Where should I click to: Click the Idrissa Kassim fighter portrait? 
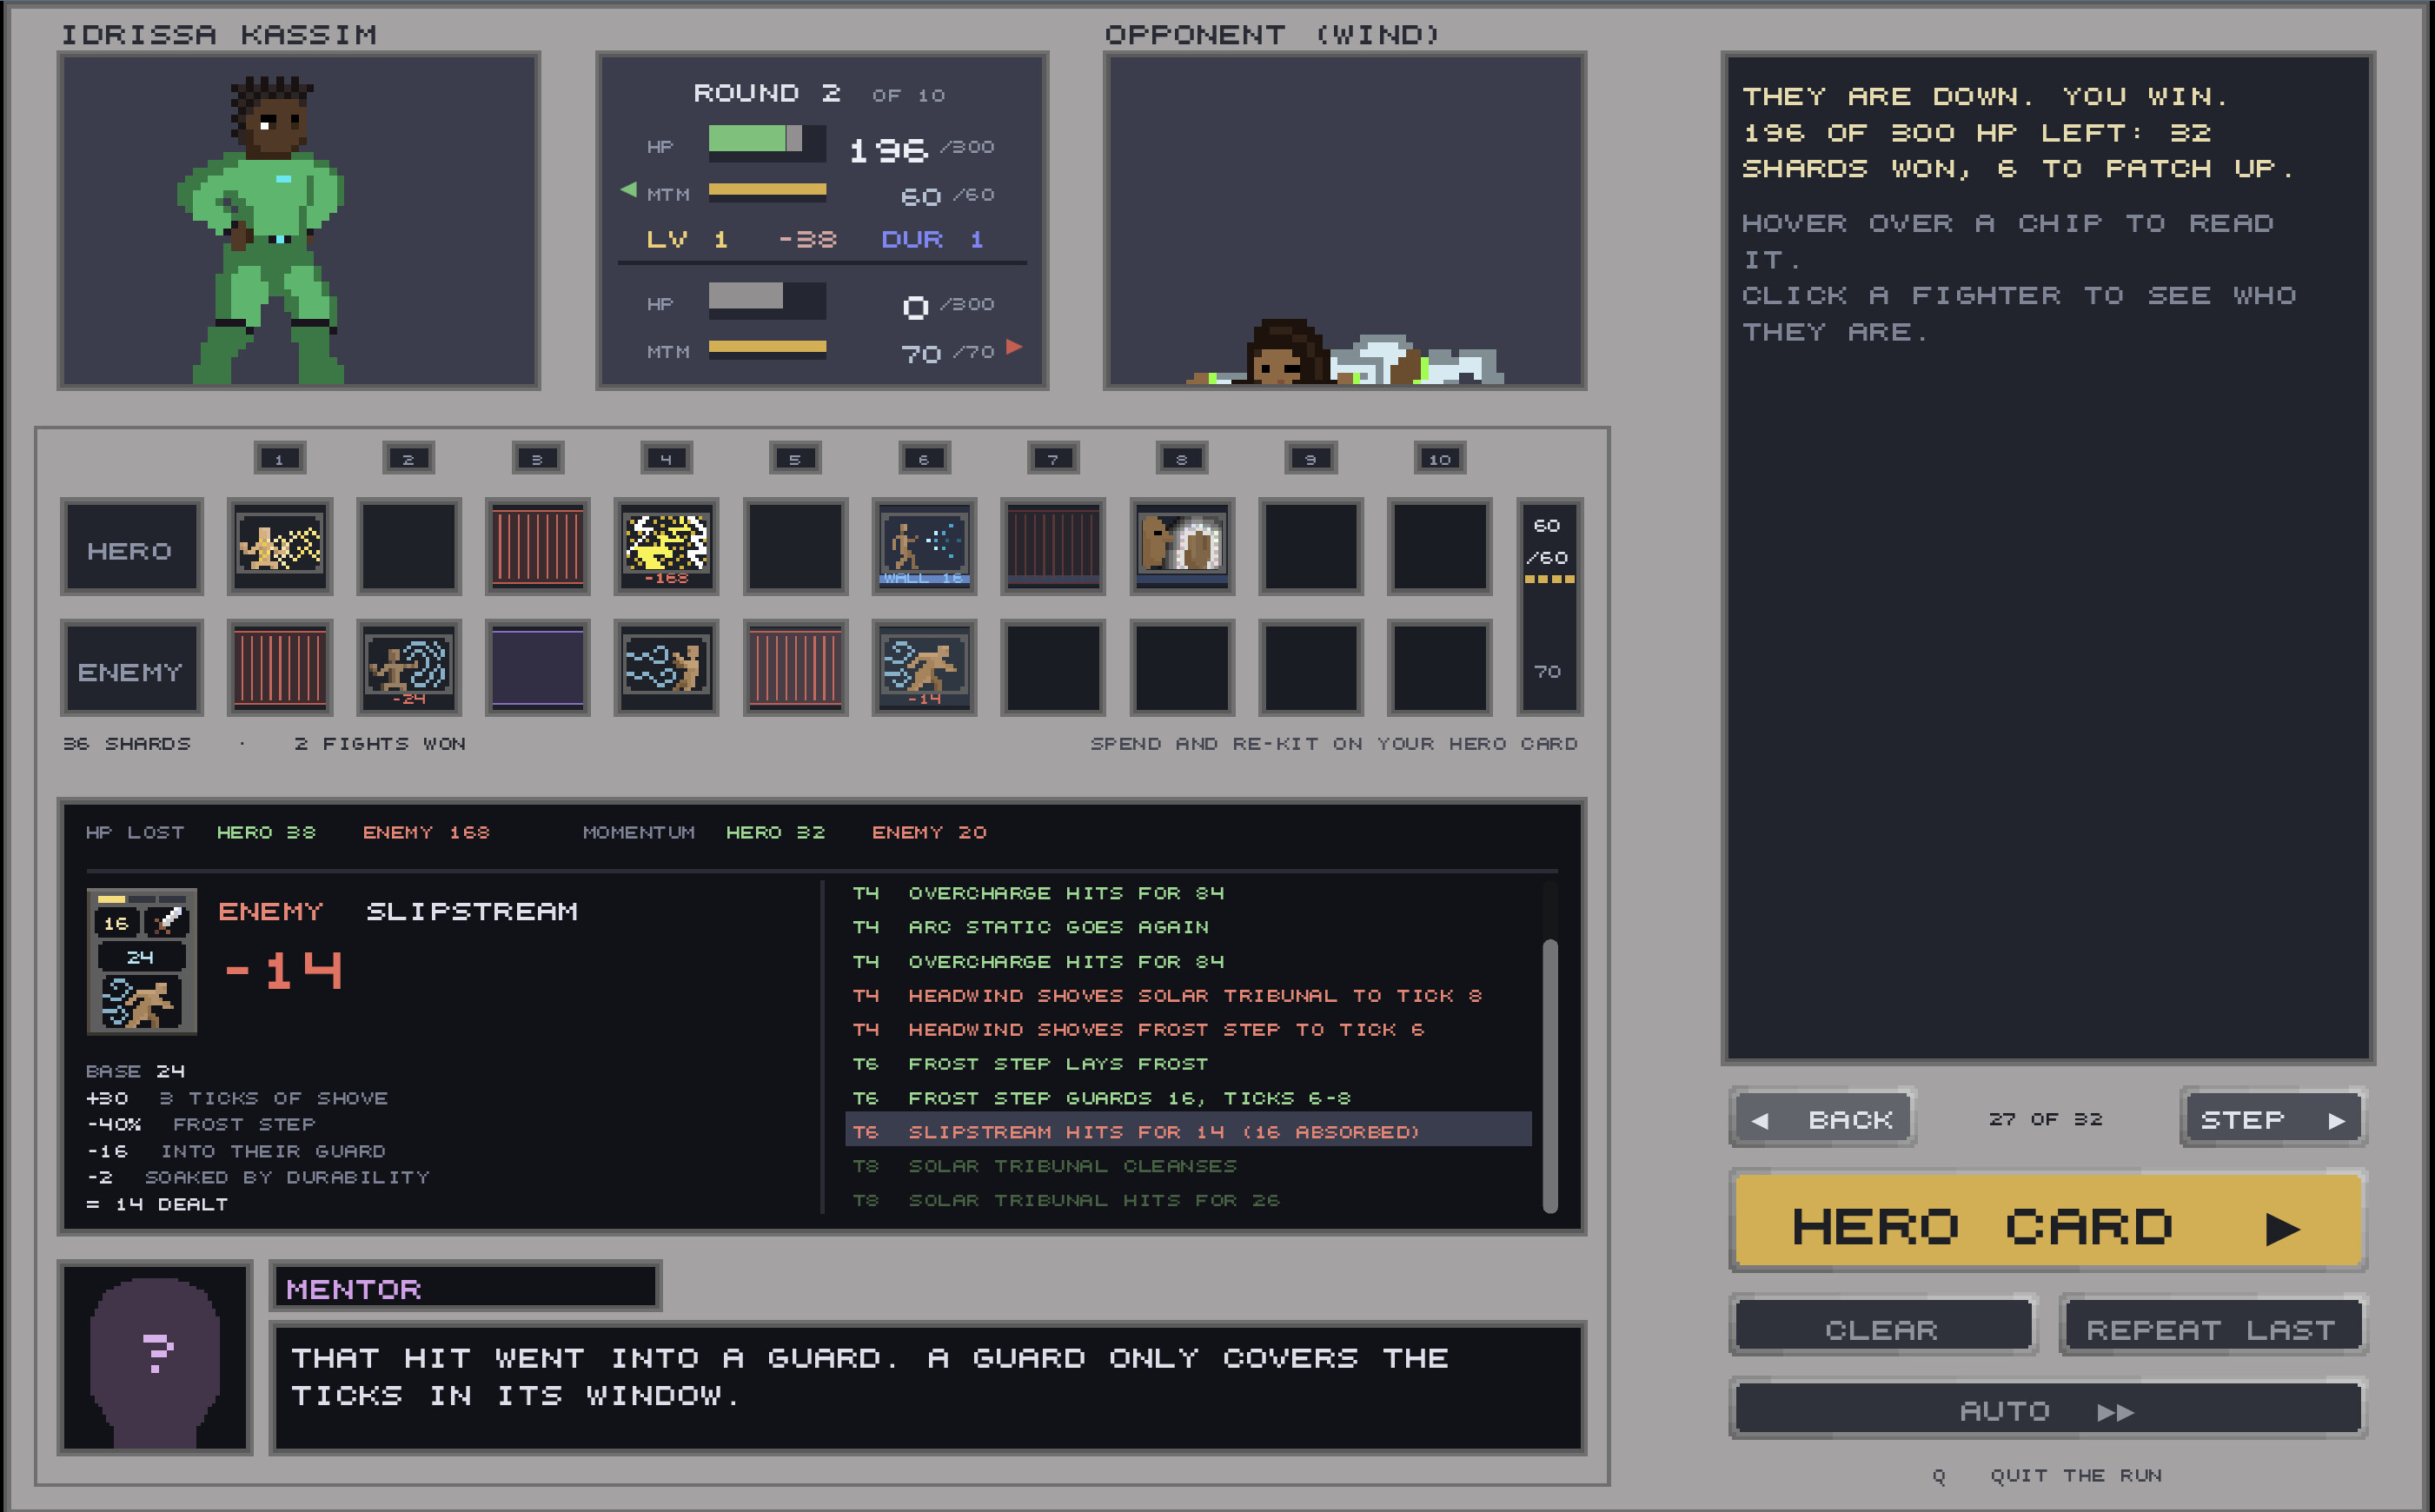[x=299, y=221]
